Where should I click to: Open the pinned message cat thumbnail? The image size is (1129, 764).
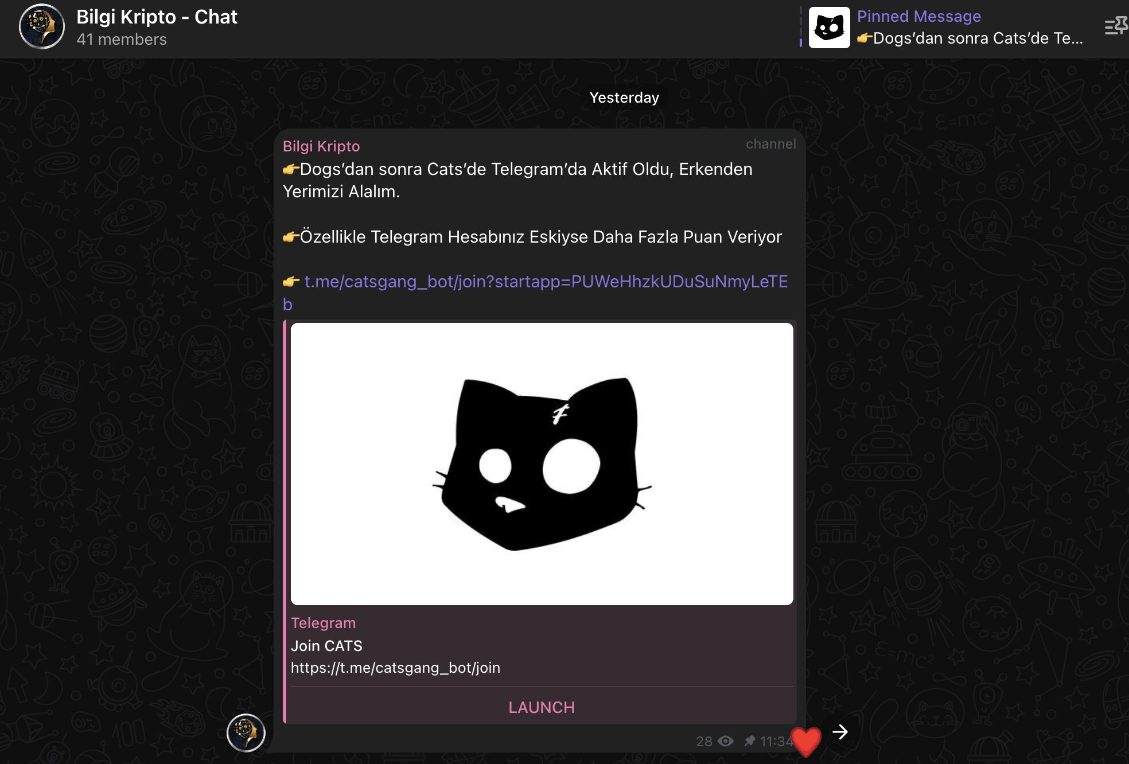click(x=829, y=28)
